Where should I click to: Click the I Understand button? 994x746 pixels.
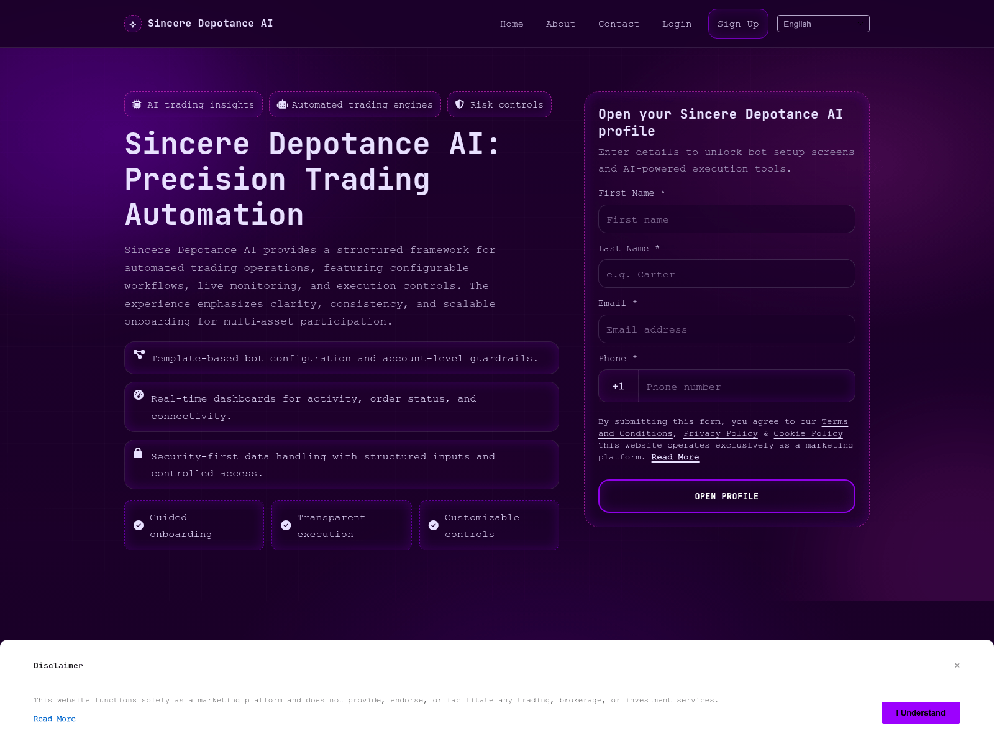(921, 712)
